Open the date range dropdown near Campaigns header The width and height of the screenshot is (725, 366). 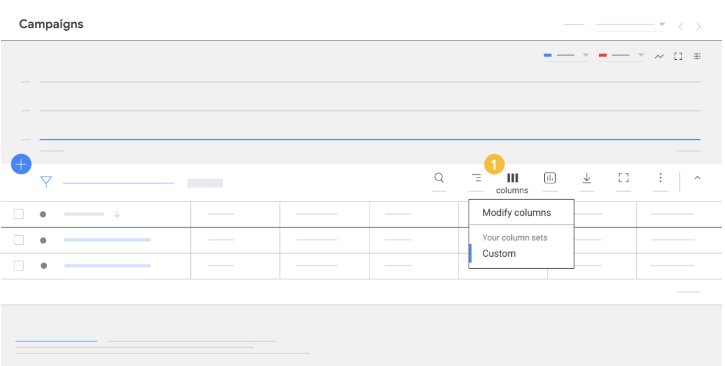point(630,24)
